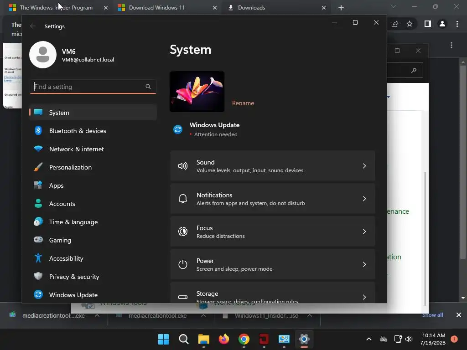Expand the Power row chevron
Viewport: 467px width, 350px height.
tap(364, 264)
